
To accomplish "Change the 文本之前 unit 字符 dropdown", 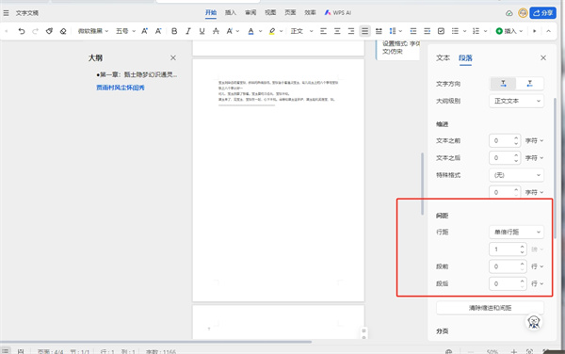I will (x=534, y=140).
